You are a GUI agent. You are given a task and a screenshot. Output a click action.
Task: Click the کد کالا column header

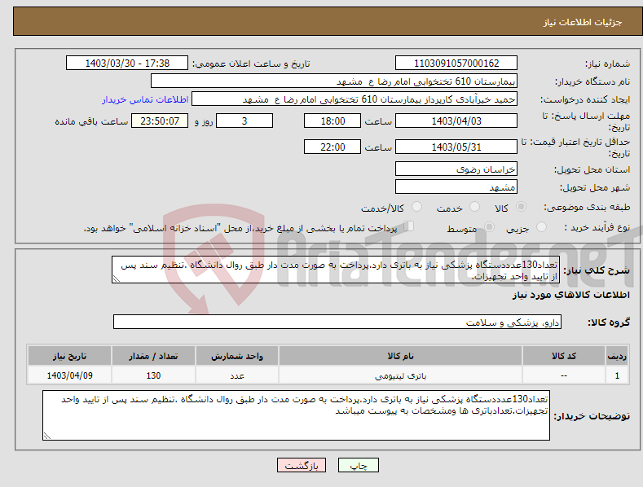click(x=564, y=356)
